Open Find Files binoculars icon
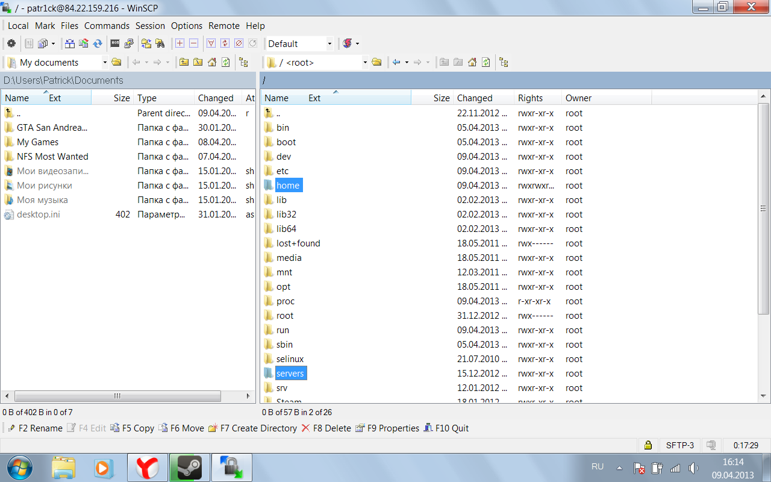This screenshot has height=482, width=771. pos(160,43)
